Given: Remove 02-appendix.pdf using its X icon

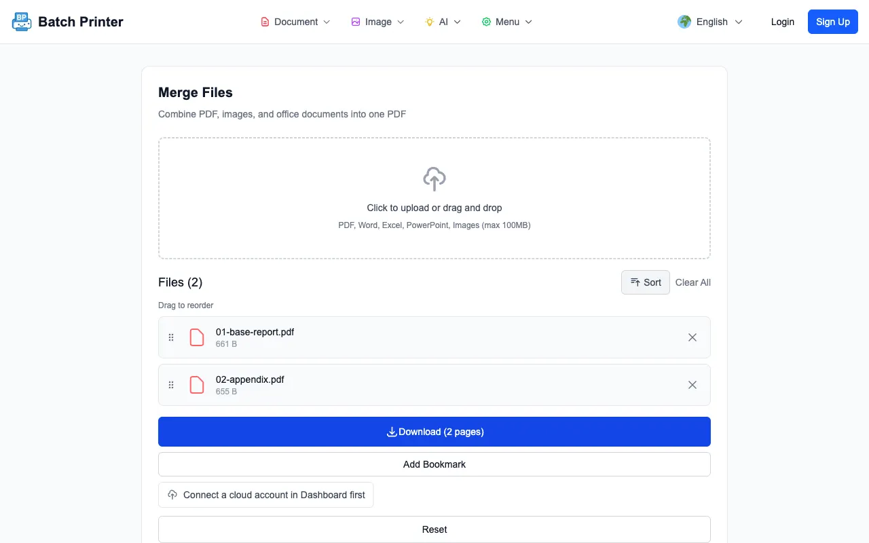Looking at the screenshot, I should [692, 385].
